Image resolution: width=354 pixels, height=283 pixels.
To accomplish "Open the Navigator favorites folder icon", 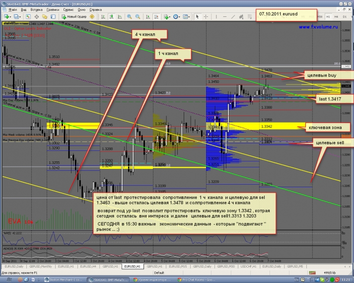I will click(x=45, y=17).
